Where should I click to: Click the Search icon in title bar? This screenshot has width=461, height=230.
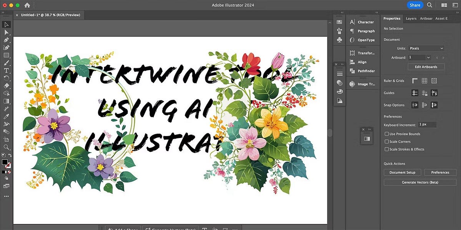pyautogui.click(x=429, y=5)
